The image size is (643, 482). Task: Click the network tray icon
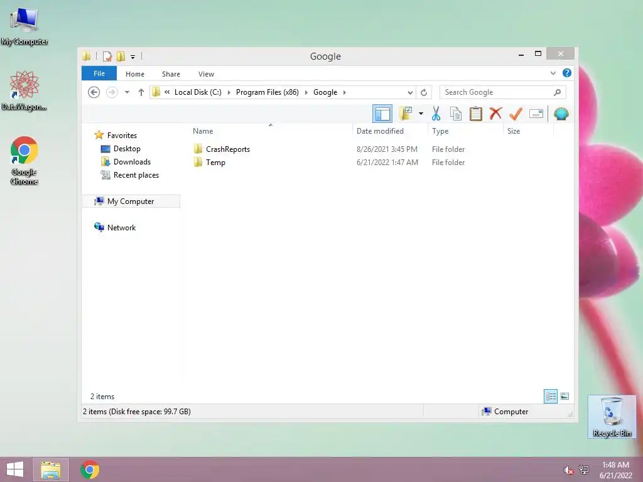(583, 470)
